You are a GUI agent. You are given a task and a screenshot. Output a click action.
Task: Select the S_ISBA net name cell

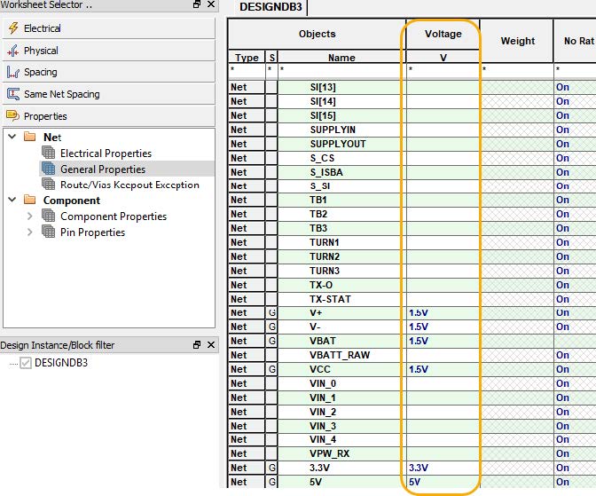point(341,172)
